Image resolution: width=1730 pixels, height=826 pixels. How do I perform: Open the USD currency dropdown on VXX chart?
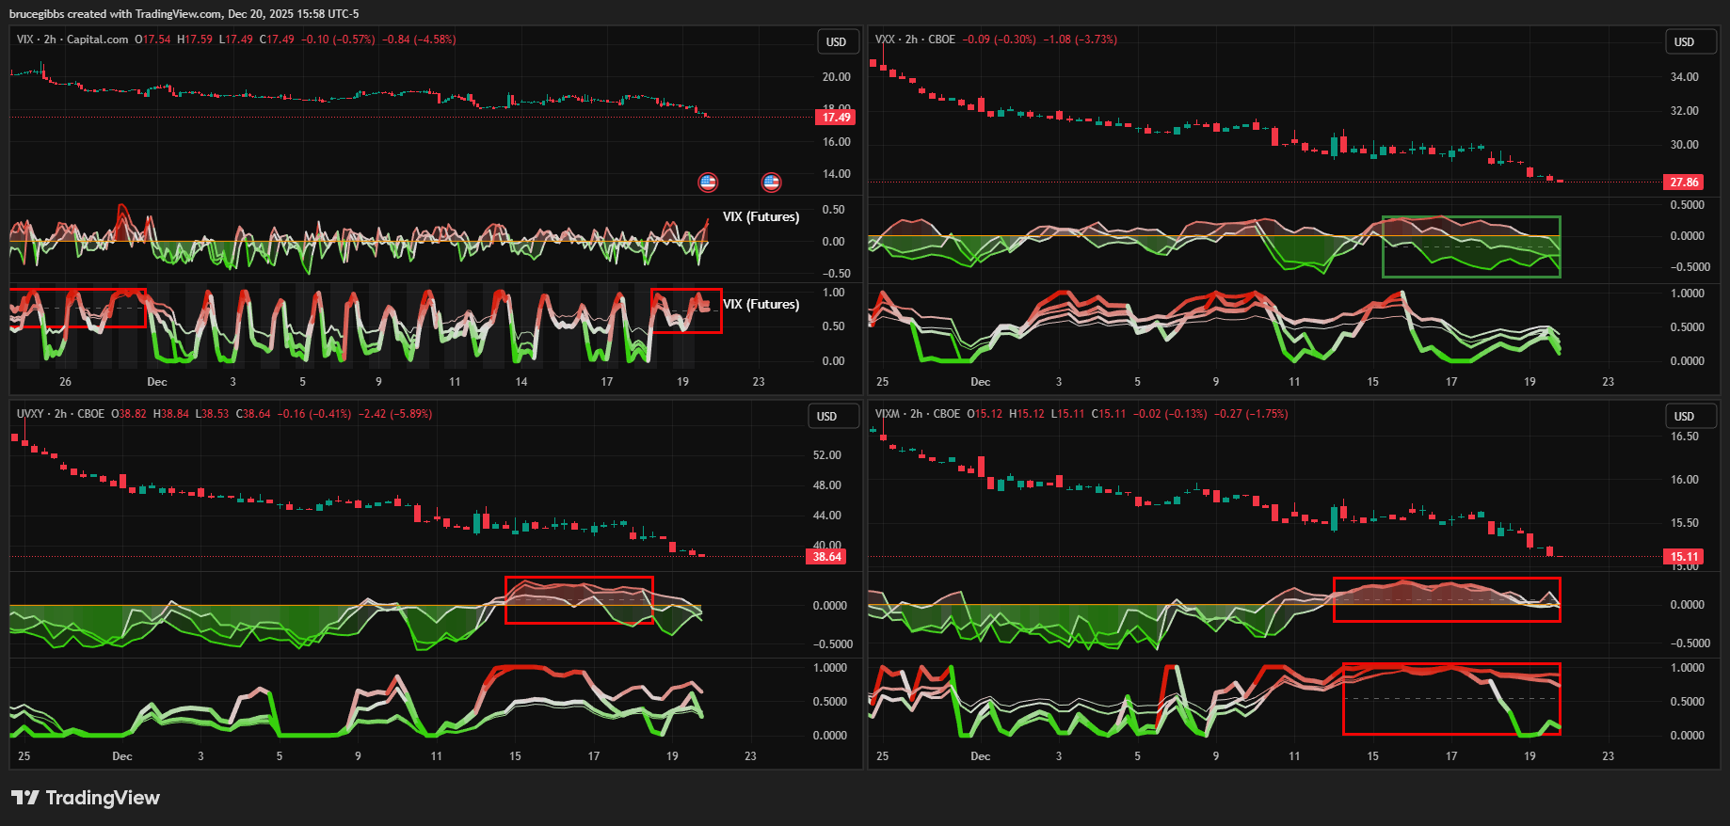coord(1684,42)
